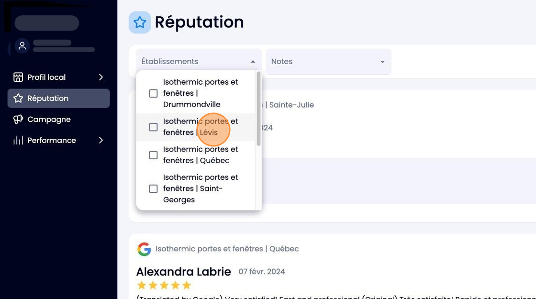Open the Notes filter dropdown

328,62
